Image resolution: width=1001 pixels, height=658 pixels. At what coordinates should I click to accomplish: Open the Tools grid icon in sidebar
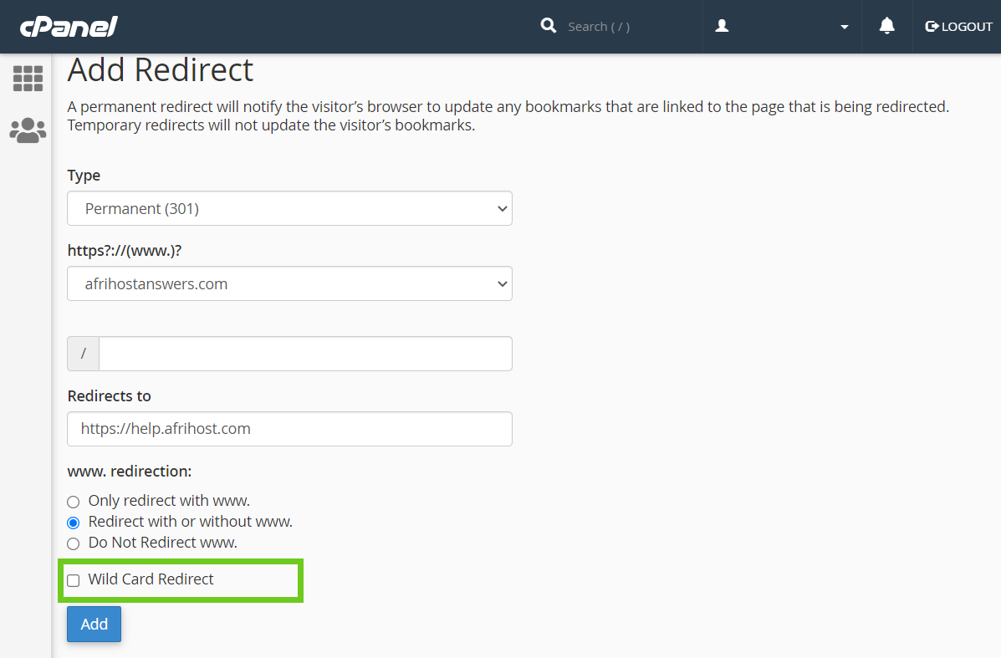[x=28, y=79]
